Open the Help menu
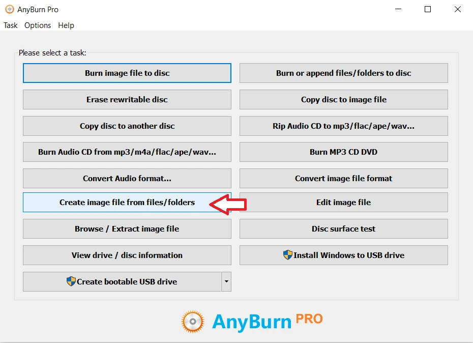The width and height of the screenshot is (473, 343). click(66, 25)
